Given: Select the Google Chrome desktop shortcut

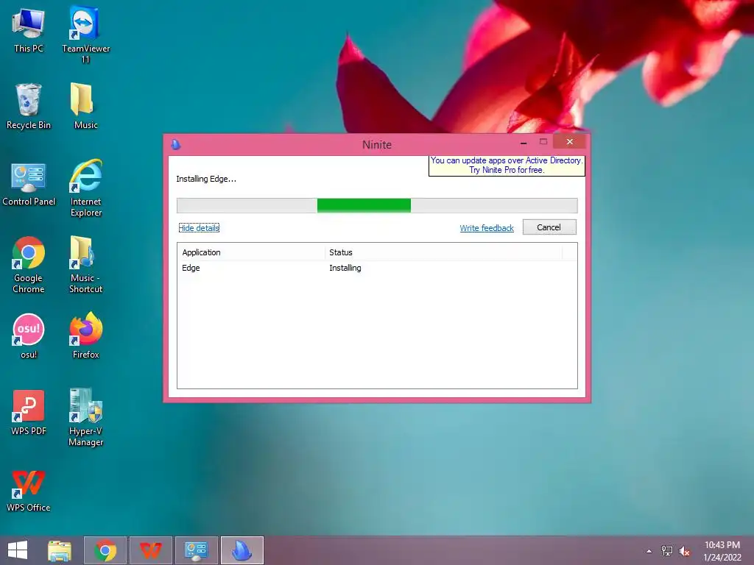Looking at the screenshot, I should pos(29,265).
